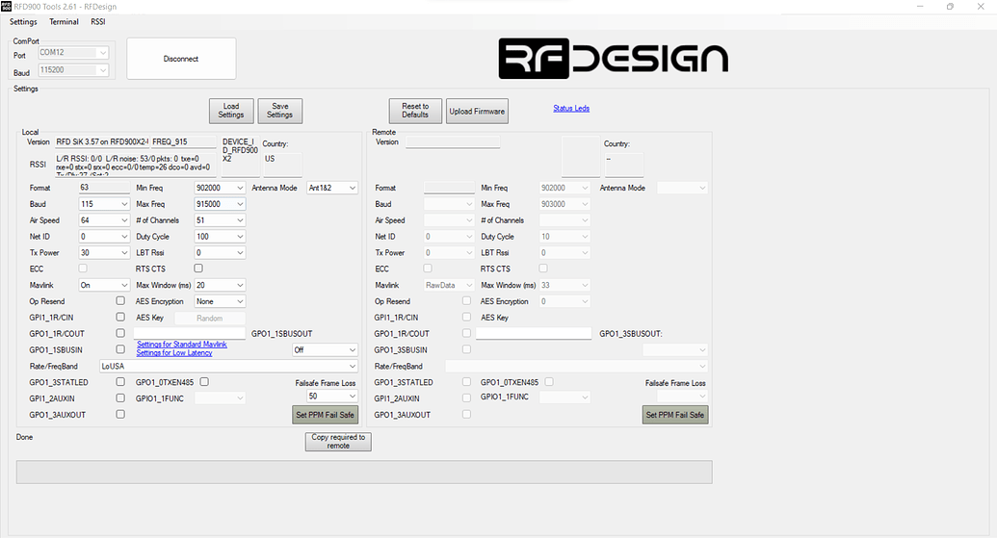997x538 pixels.
Task: Enable the Local ECC checkbox
Action: (x=84, y=269)
